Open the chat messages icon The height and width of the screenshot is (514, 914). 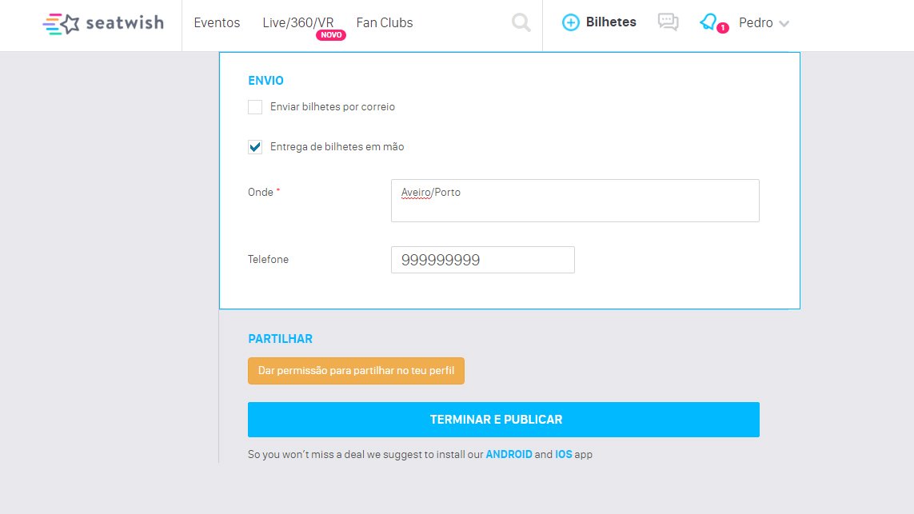[668, 22]
